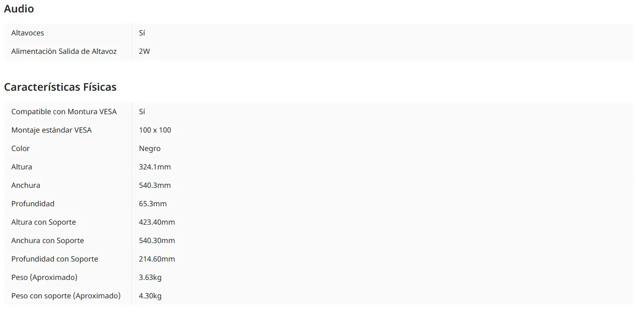Click the Montaje estándar VESA label
This screenshot has height=314, width=639.
[52, 130]
